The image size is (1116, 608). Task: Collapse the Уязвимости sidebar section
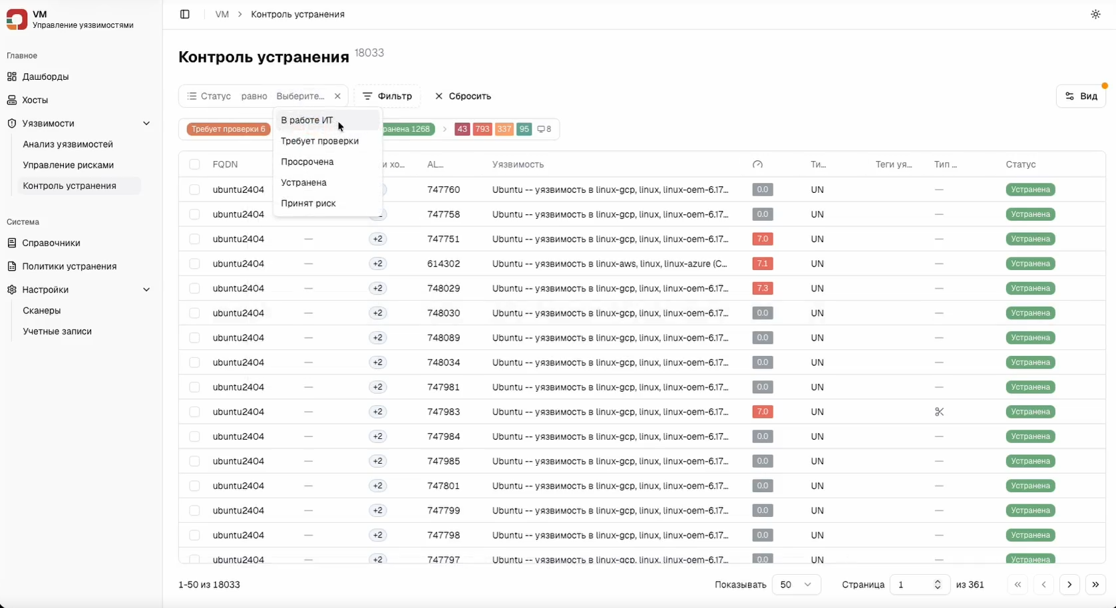pos(146,123)
